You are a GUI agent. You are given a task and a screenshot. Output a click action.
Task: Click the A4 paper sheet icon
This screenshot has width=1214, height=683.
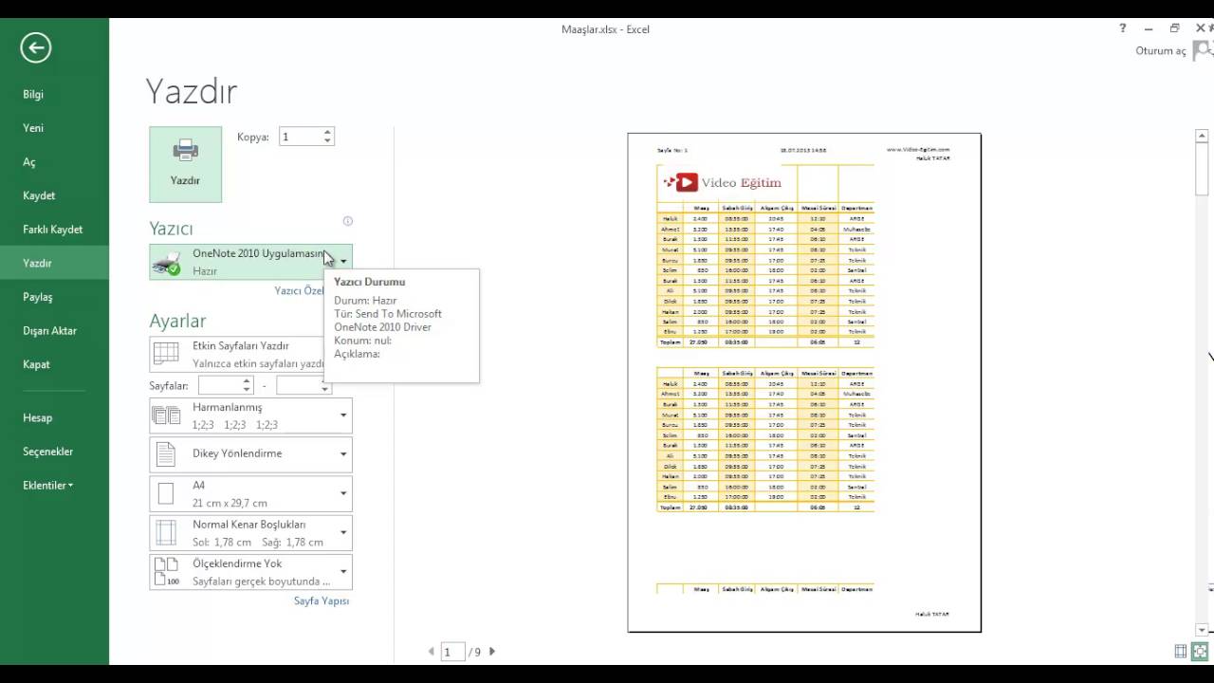166,494
